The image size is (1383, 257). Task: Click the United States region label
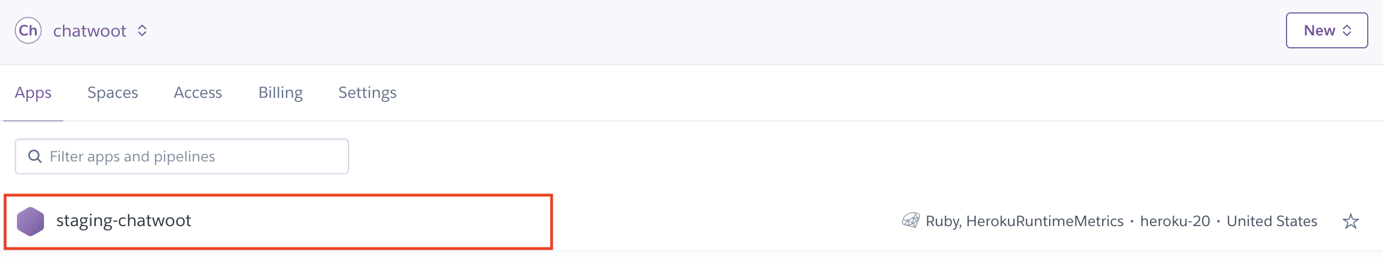[x=1272, y=221]
